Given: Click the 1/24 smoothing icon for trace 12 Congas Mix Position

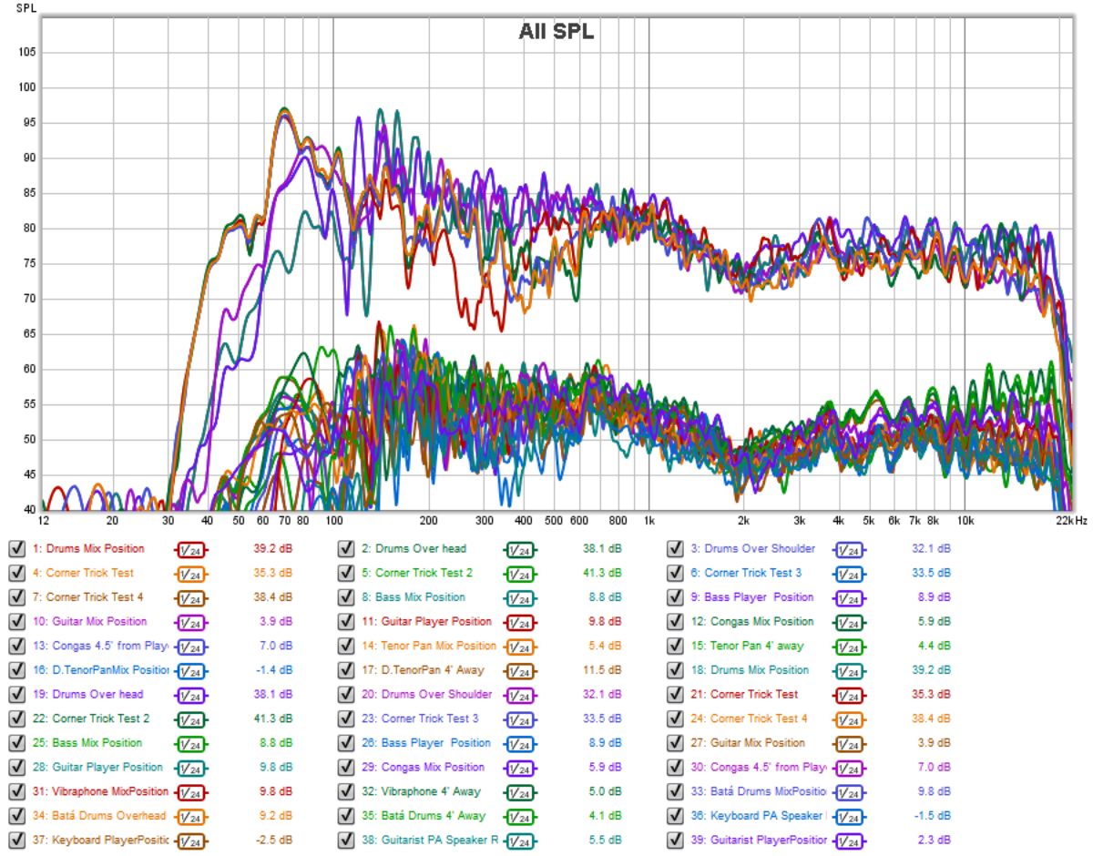Looking at the screenshot, I should point(848,622).
